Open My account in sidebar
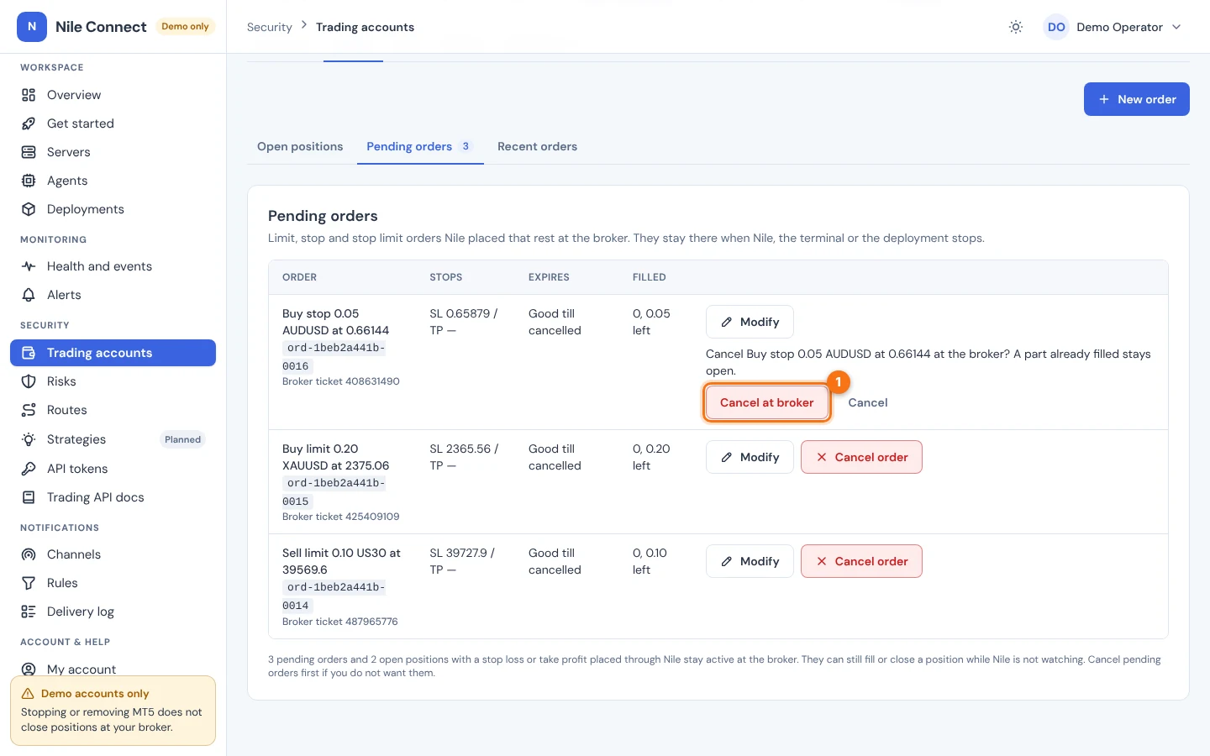This screenshot has width=1210, height=756. pyautogui.click(x=113, y=669)
